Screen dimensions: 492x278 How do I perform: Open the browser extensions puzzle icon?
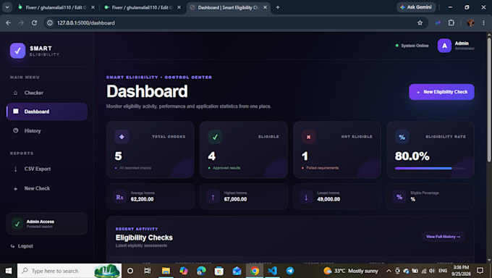pyautogui.click(x=451, y=22)
